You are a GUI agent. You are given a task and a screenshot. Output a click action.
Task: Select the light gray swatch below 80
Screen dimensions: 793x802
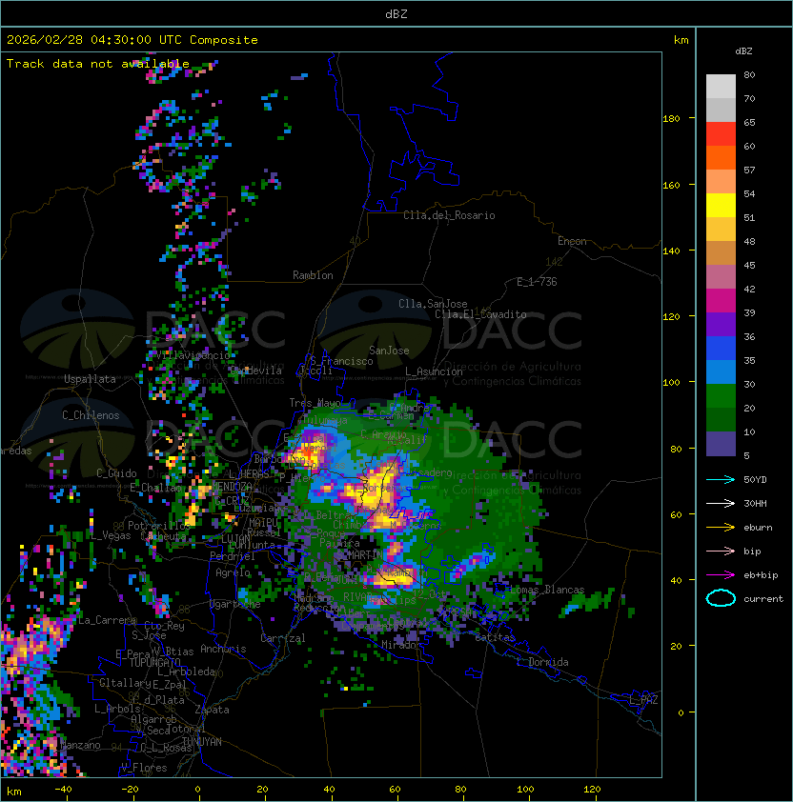point(721,87)
